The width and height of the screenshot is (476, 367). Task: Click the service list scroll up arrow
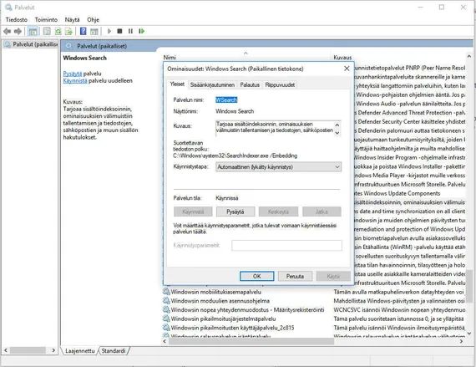(x=469, y=57)
